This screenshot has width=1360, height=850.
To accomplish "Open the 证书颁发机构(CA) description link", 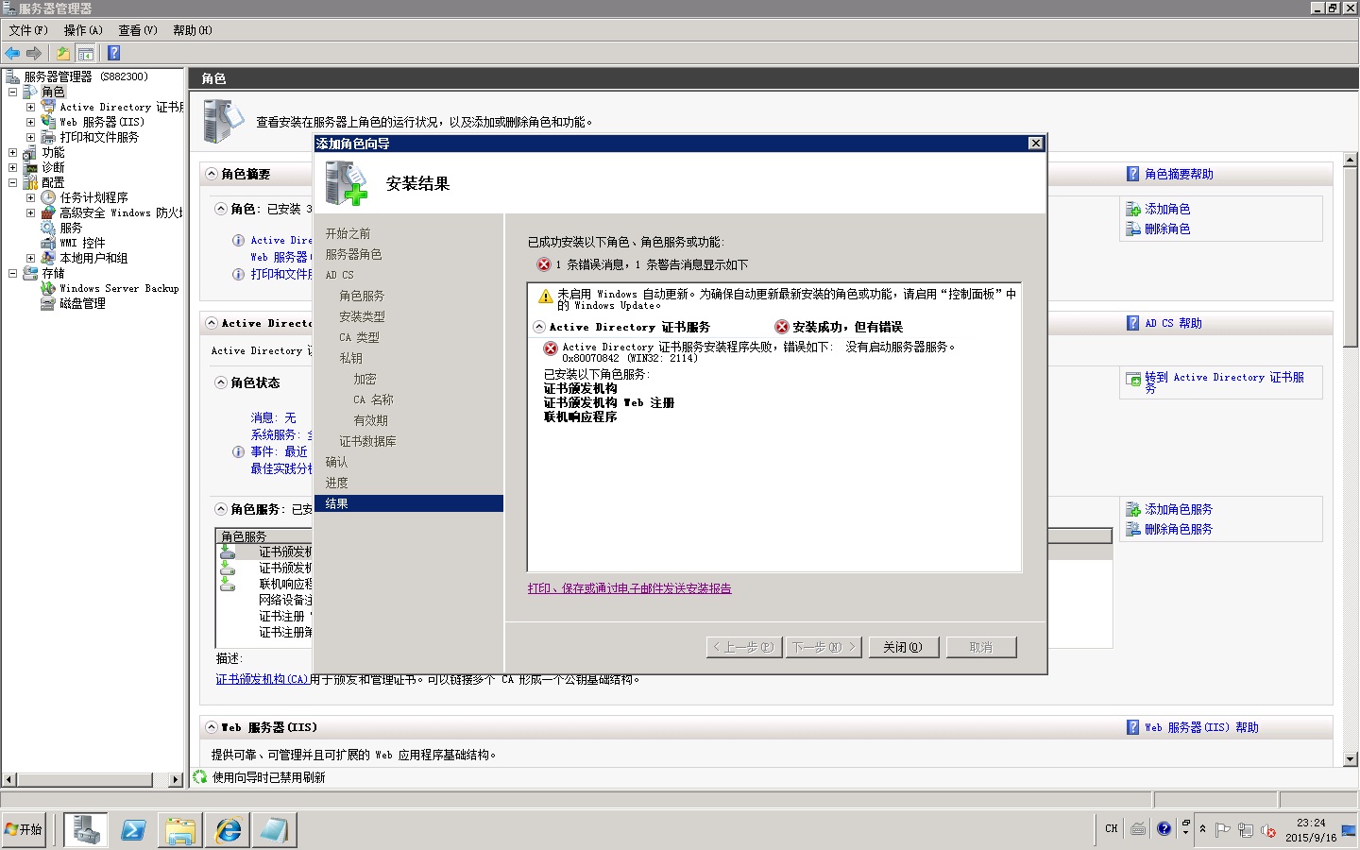I will pos(263,679).
